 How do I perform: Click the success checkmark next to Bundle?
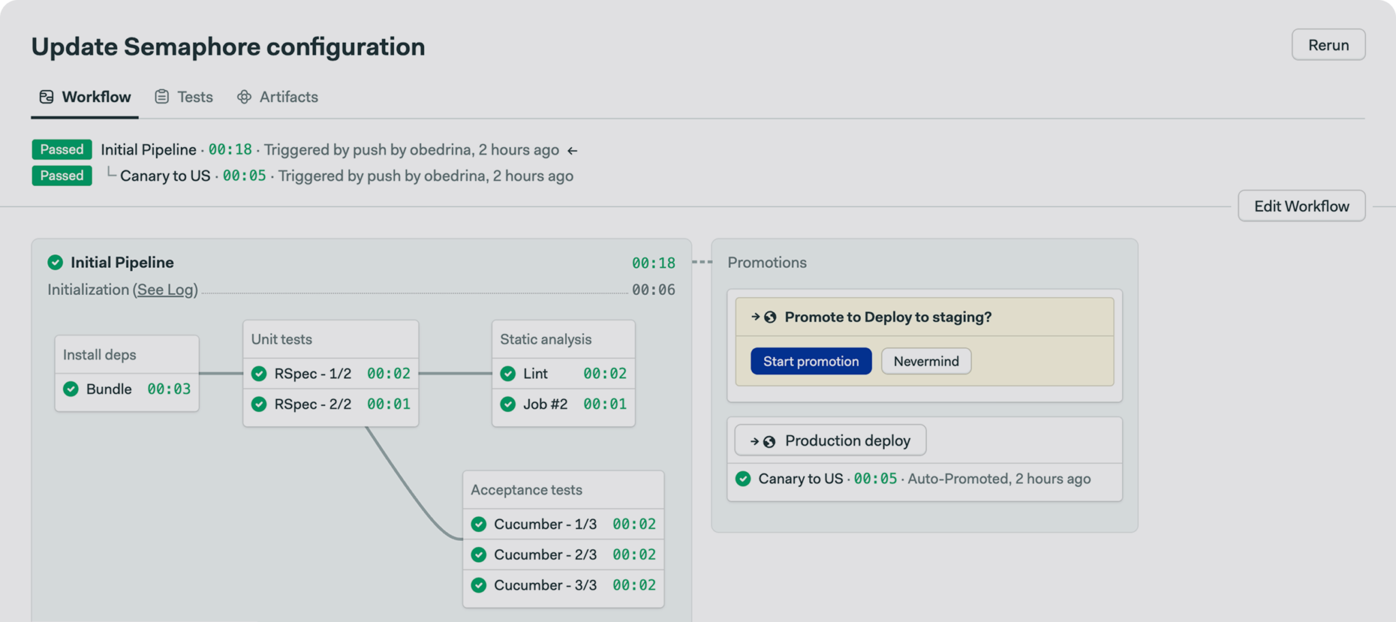click(x=70, y=389)
